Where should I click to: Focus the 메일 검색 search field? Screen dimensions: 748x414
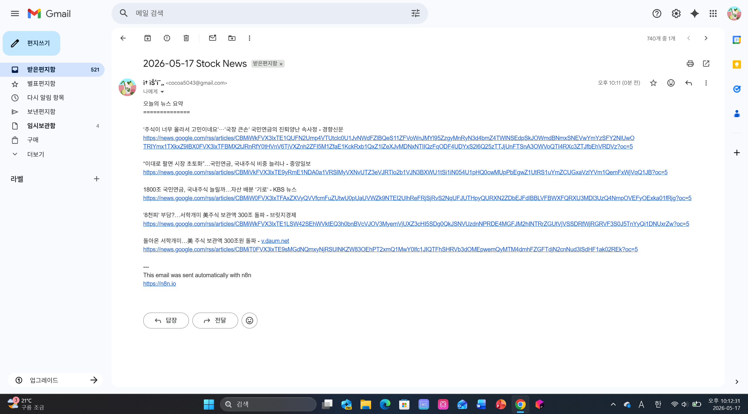click(269, 13)
